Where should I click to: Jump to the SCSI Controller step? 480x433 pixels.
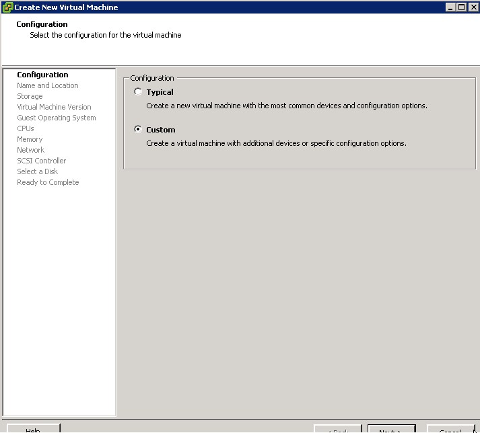click(x=41, y=161)
